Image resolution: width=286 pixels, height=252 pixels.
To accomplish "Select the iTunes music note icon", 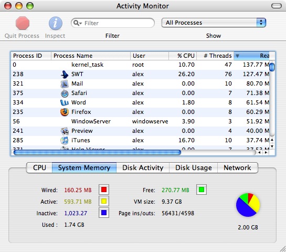I will point(65,140).
